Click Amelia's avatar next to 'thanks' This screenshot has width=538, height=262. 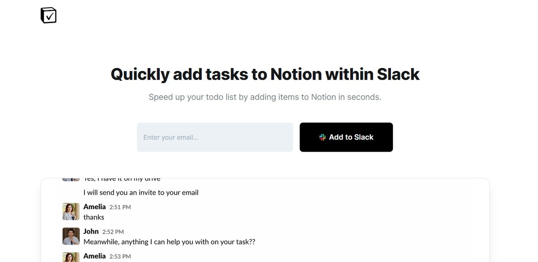[x=71, y=212]
